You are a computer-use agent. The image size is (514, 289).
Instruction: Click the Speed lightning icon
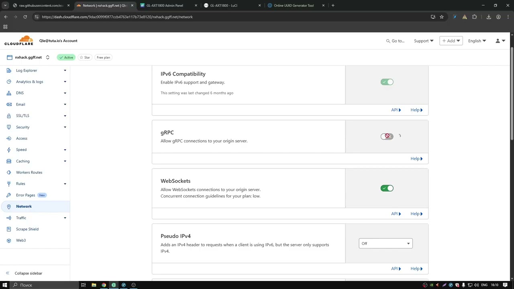9,150
